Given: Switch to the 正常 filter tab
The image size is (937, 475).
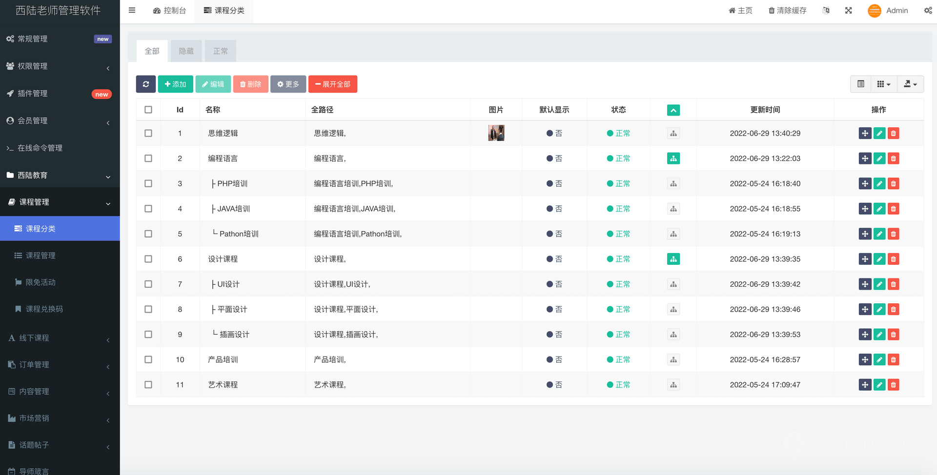Looking at the screenshot, I should click(x=221, y=51).
